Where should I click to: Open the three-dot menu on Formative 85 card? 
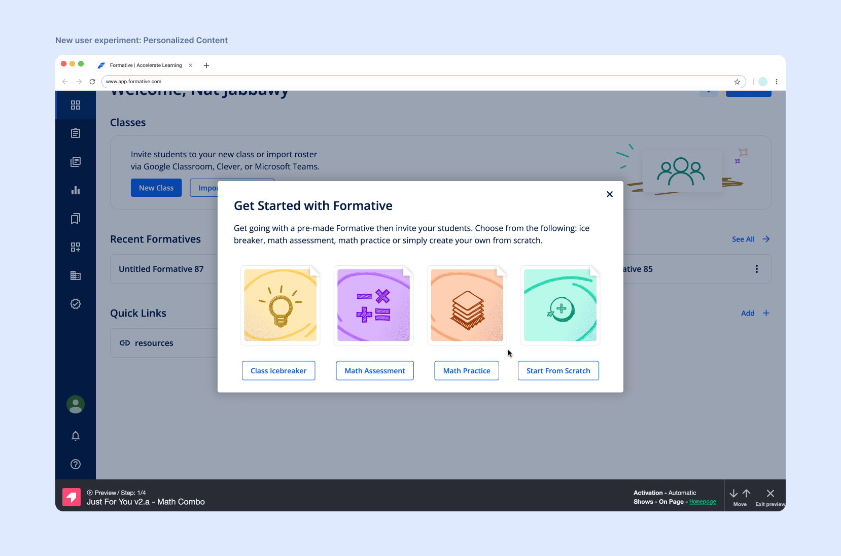click(x=757, y=269)
